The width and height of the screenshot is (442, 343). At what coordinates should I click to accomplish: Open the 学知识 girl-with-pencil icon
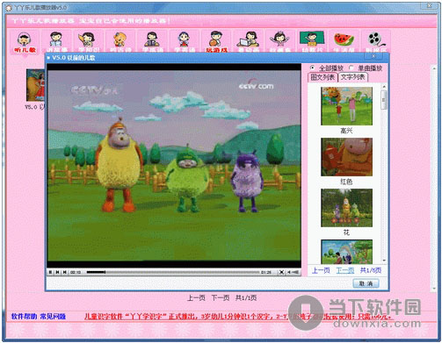tap(88, 42)
